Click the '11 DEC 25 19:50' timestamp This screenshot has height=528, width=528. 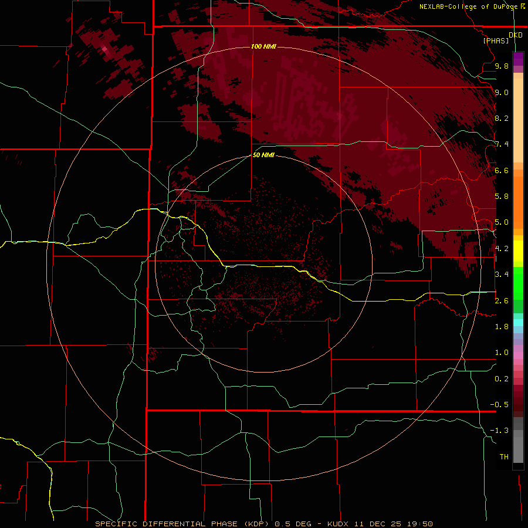point(393,524)
